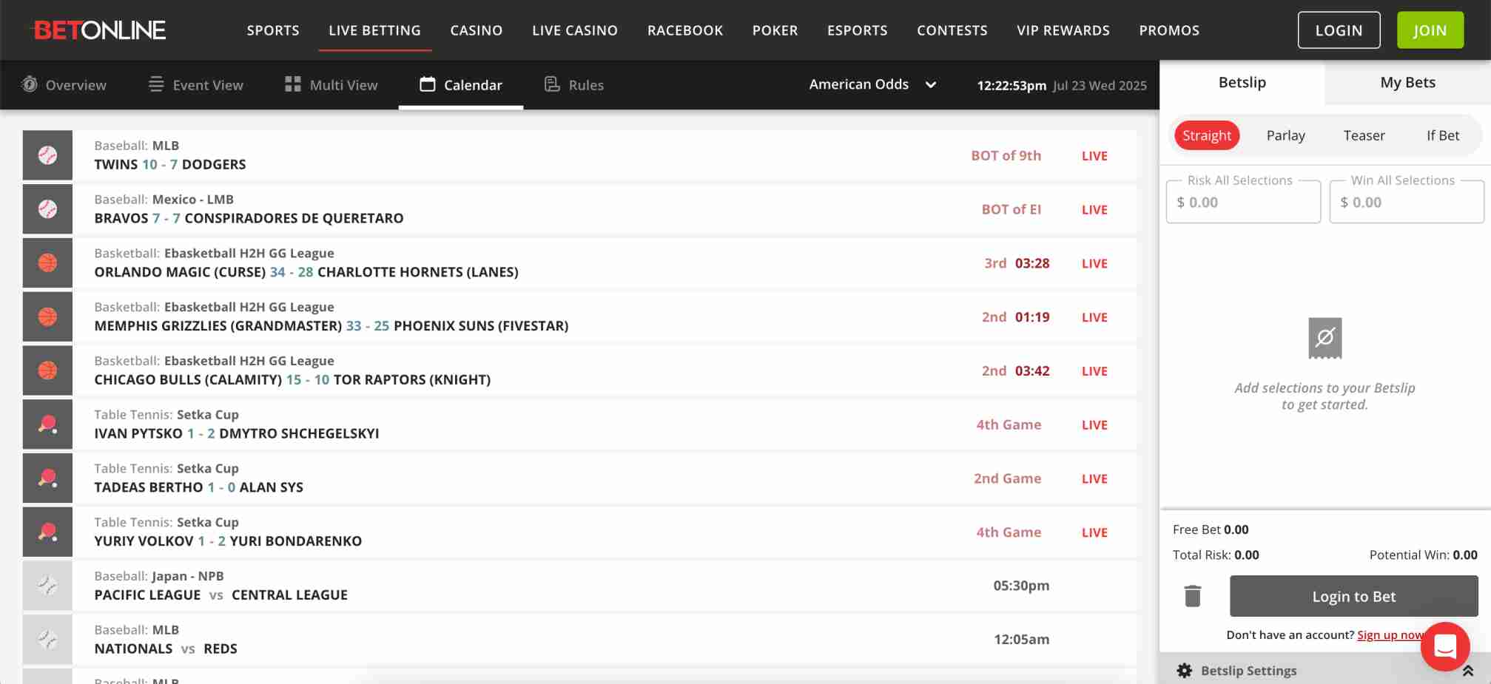Switch to the Betslip tab
This screenshot has width=1491, height=684.
[1242, 82]
